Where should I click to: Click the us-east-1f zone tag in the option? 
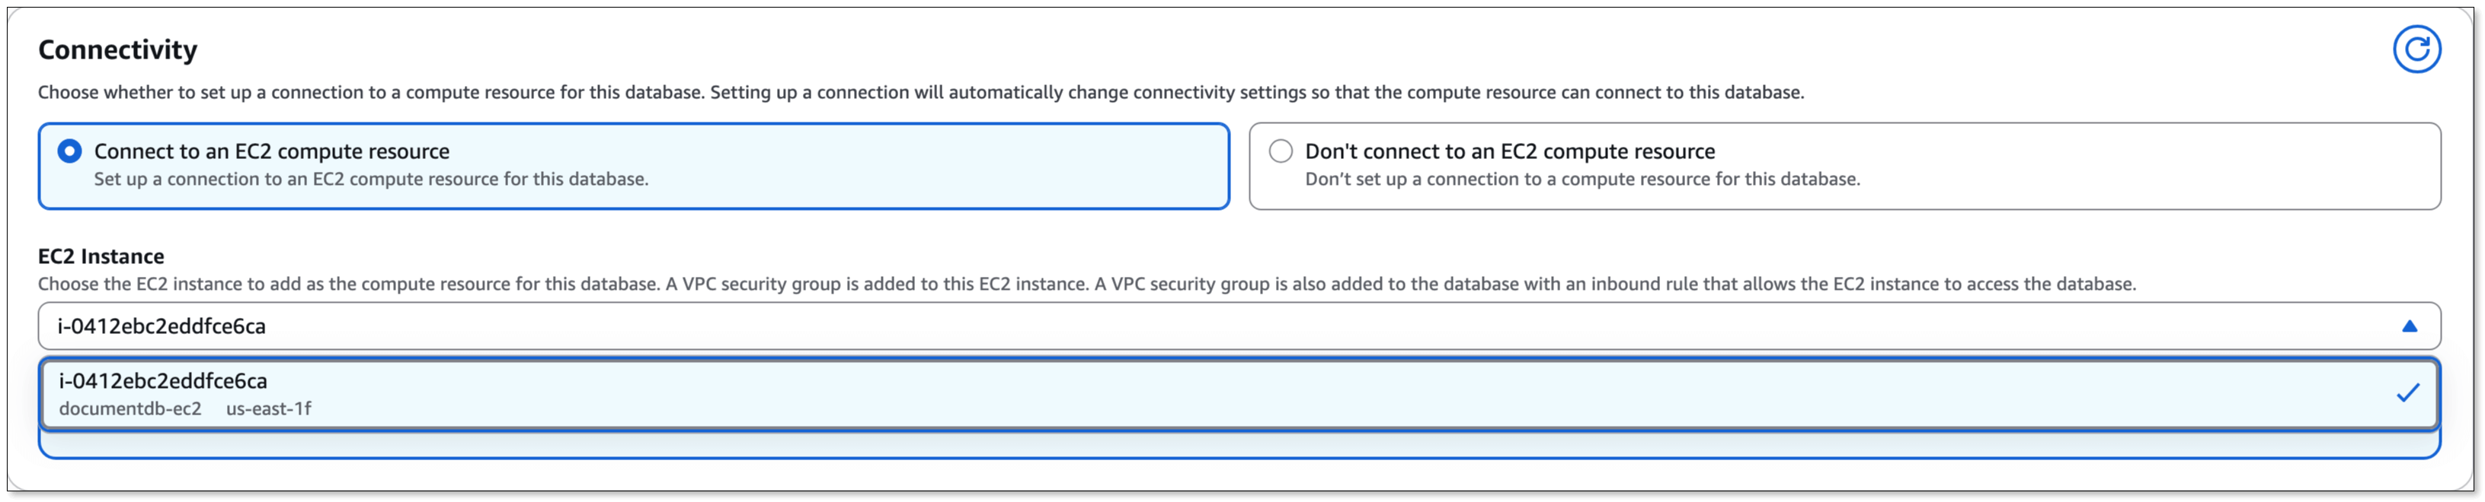pyautogui.click(x=268, y=408)
